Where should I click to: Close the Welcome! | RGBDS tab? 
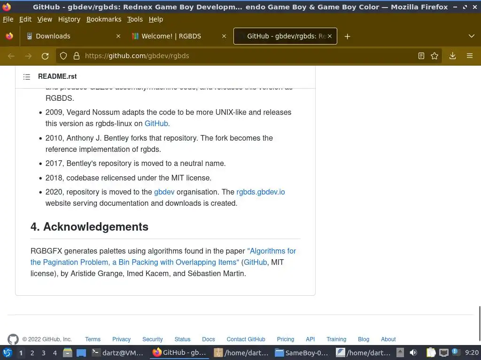click(224, 36)
